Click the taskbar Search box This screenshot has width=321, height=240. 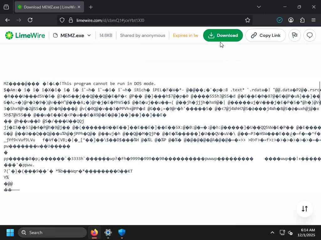coord(52,232)
